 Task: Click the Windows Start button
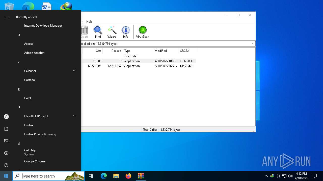pos(6,176)
